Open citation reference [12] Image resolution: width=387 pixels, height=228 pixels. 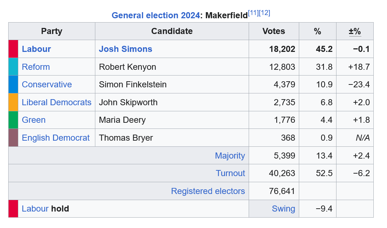pos(264,13)
